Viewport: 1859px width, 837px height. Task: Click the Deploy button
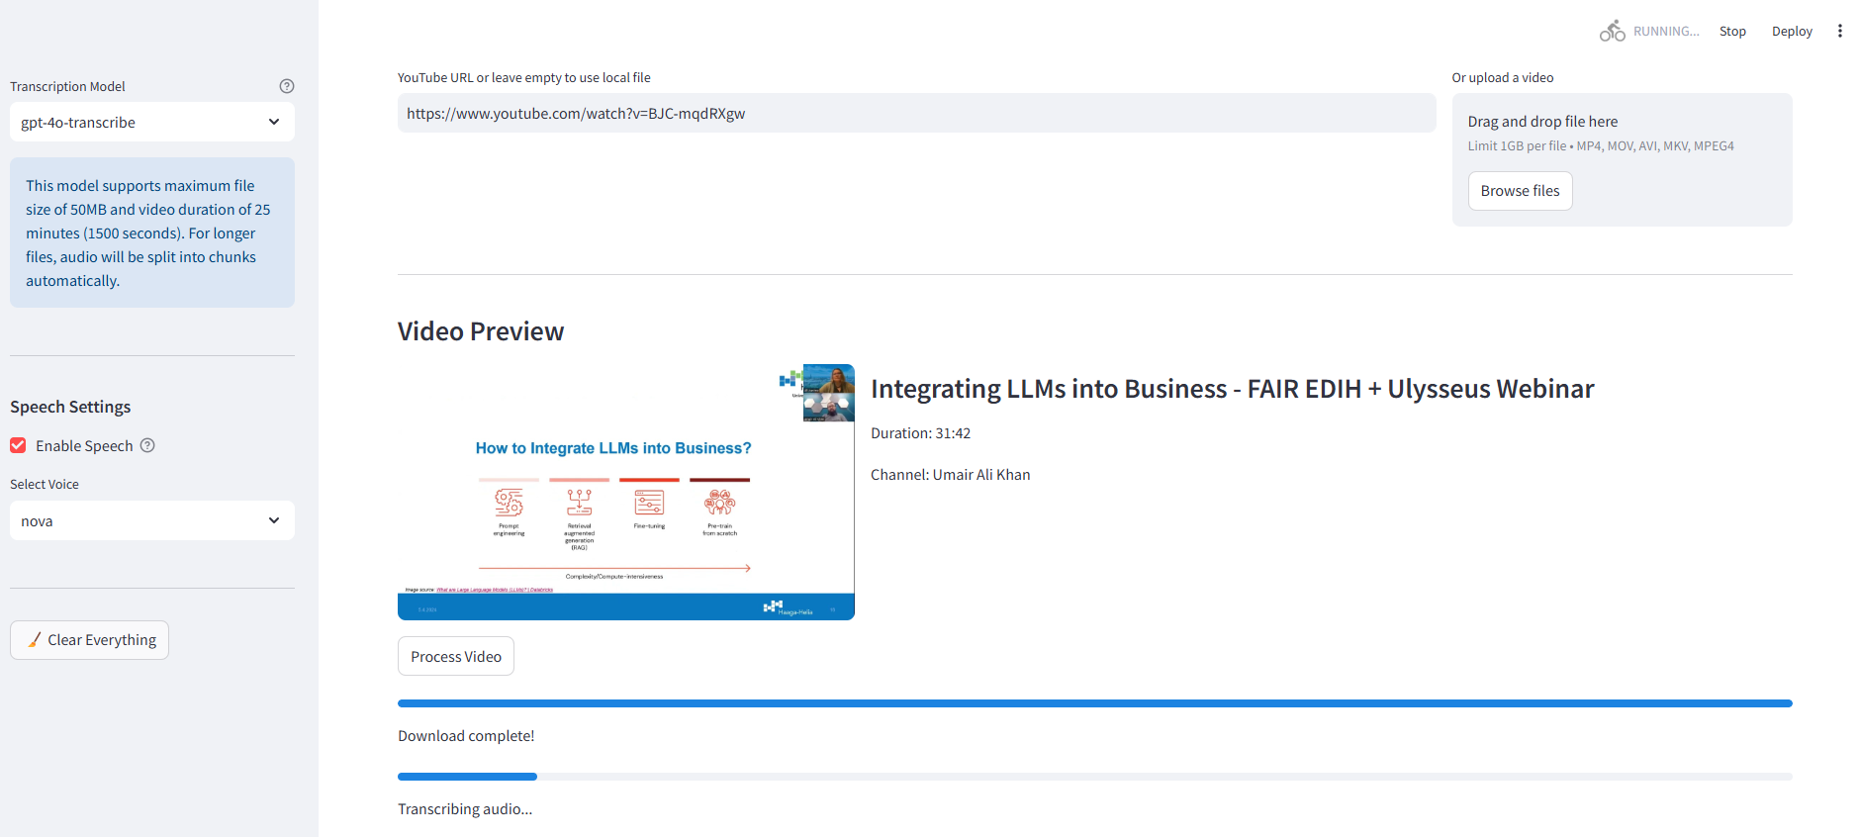[x=1792, y=31]
